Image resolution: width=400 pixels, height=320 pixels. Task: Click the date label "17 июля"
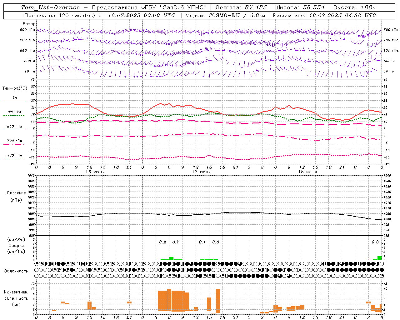201,172
